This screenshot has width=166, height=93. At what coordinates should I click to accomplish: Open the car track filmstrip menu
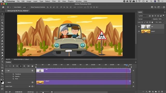coord(33,71)
